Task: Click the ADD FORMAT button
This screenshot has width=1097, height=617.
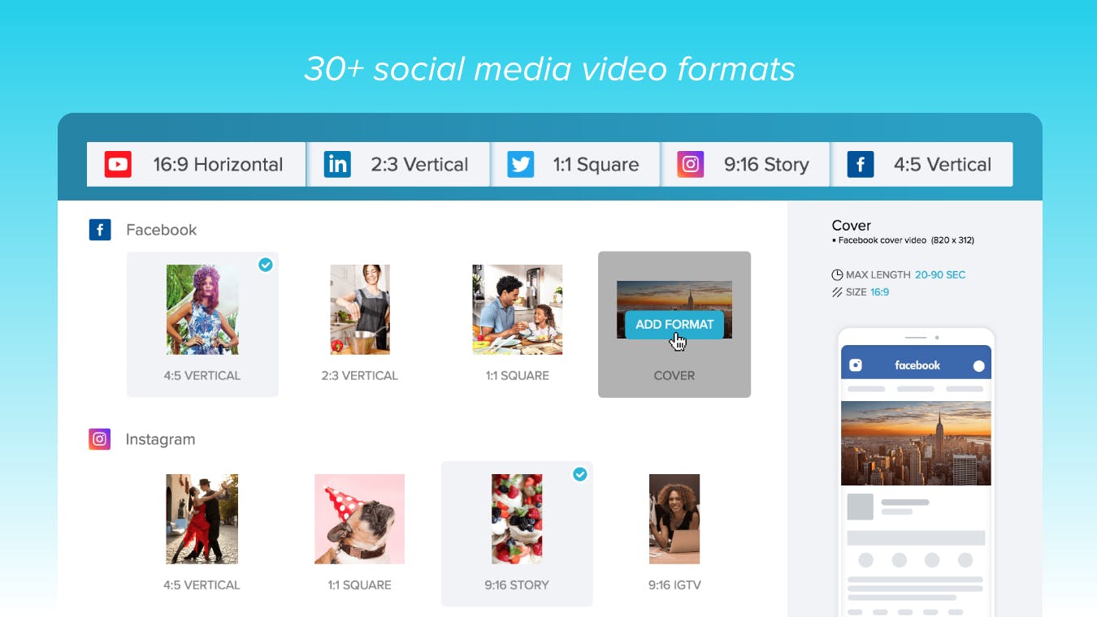Action: pyautogui.click(x=674, y=325)
